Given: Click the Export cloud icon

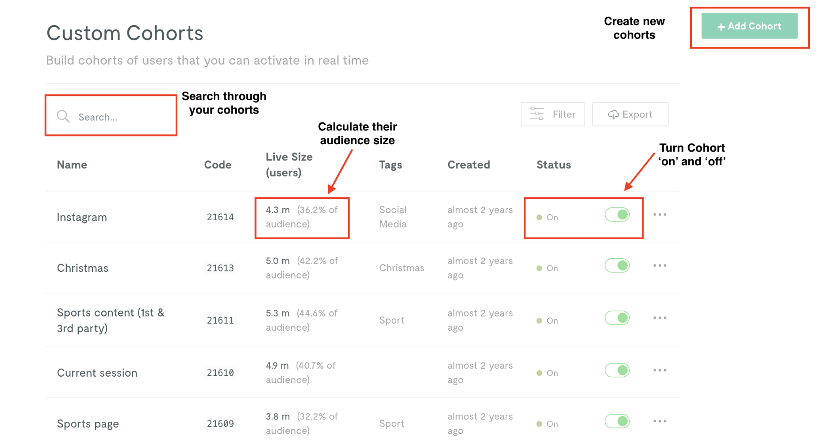Looking at the screenshot, I should (614, 114).
